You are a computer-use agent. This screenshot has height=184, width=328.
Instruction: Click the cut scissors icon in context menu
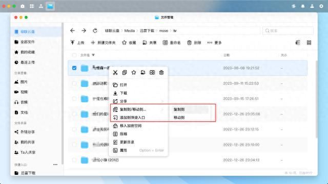[115, 73]
